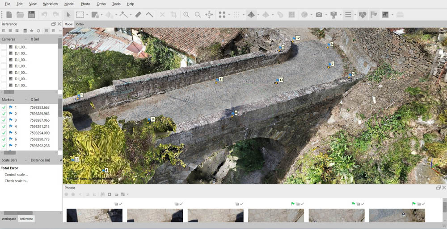Check the last visible DJI camera checkbox
This screenshot has width=447, height=229.
click(x=4, y=85)
